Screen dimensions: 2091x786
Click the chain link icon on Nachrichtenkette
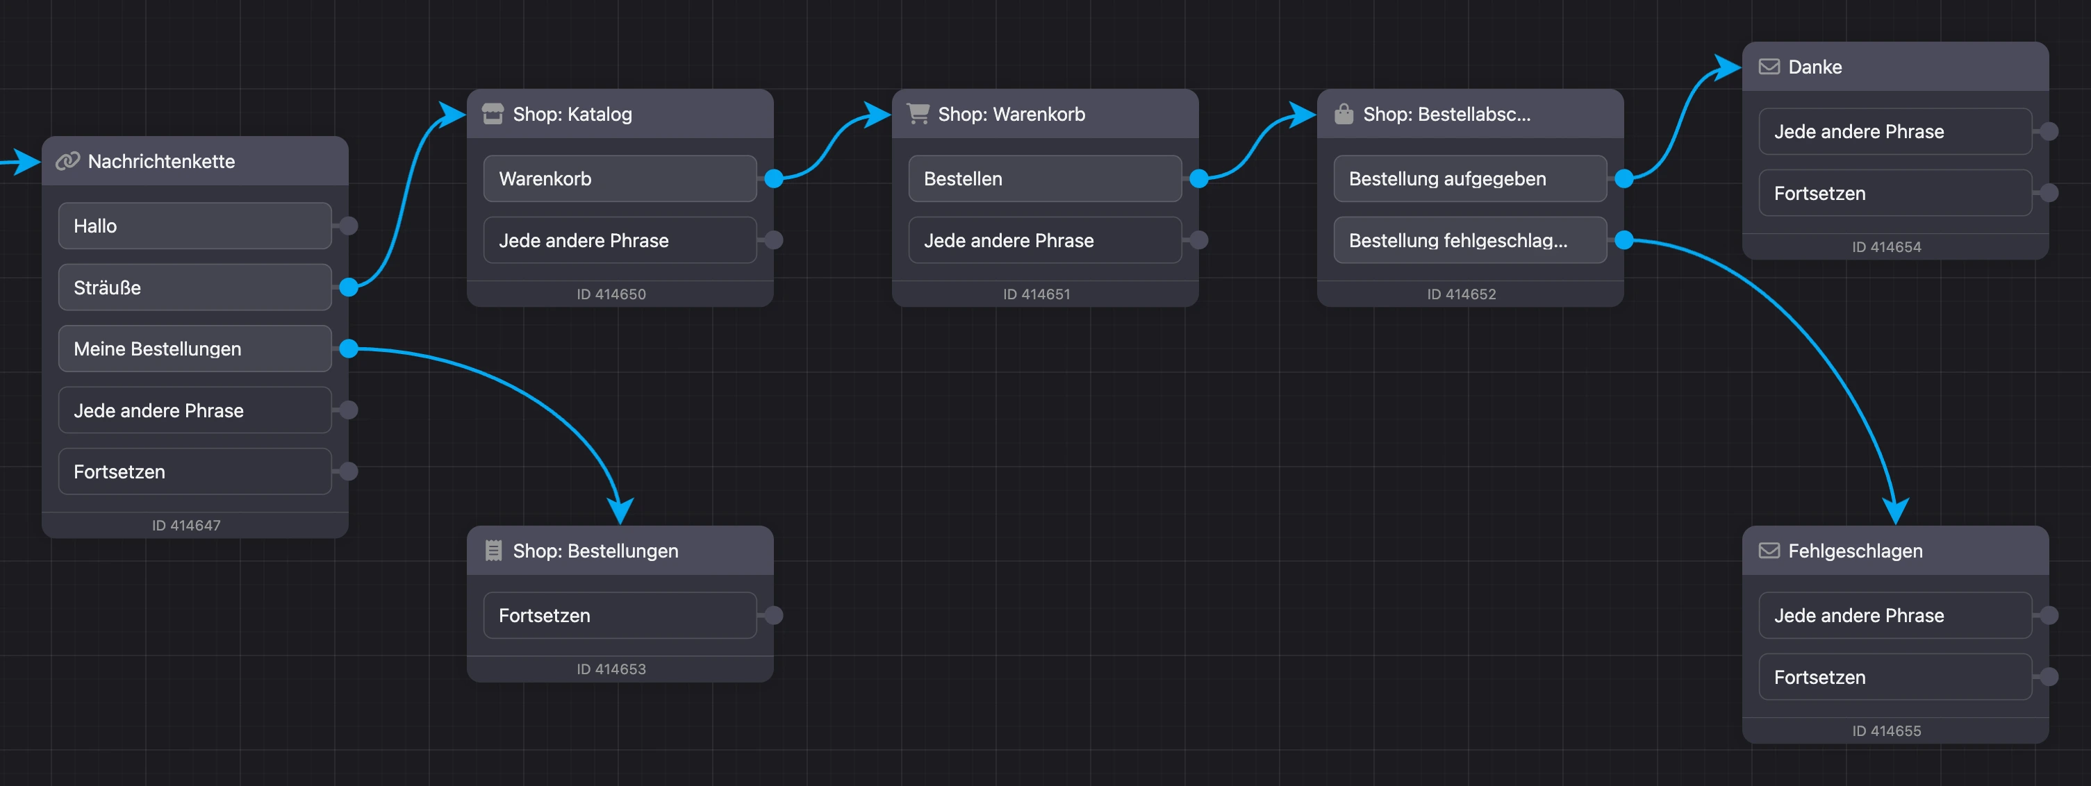[67, 161]
